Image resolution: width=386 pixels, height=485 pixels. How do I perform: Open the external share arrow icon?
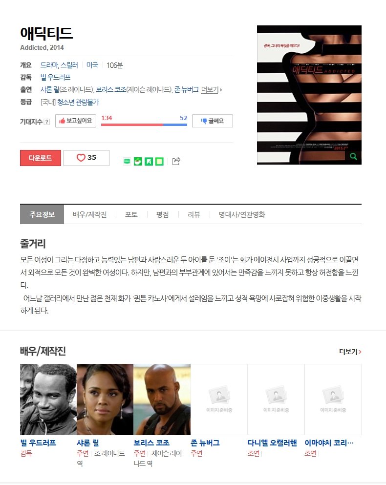click(x=176, y=161)
